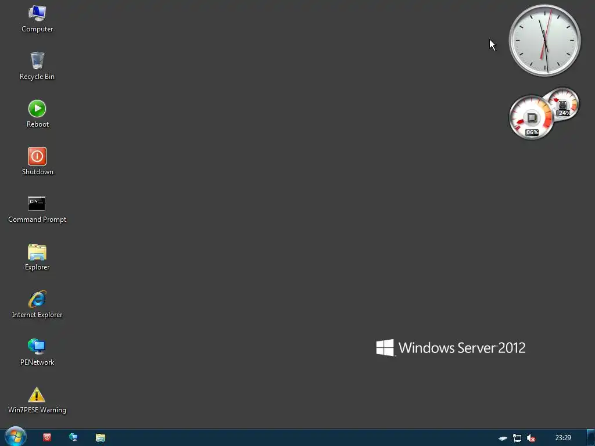
Task: Select the Internet Explorer desktop icon
Action: coord(37,304)
